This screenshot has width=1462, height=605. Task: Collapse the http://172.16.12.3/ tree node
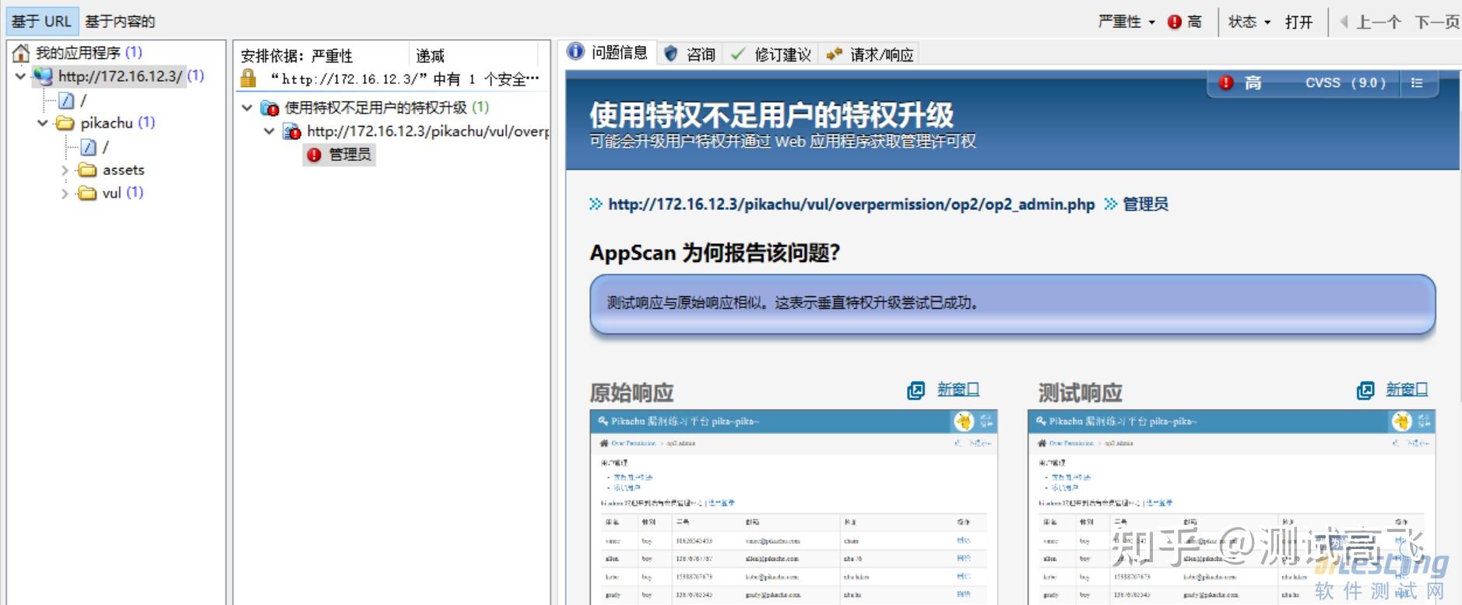coord(20,77)
